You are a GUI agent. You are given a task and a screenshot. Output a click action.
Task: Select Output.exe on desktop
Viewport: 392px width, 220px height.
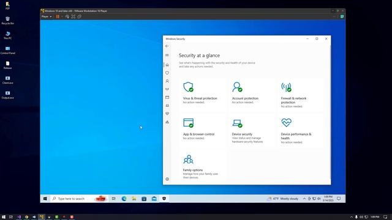coord(8,95)
